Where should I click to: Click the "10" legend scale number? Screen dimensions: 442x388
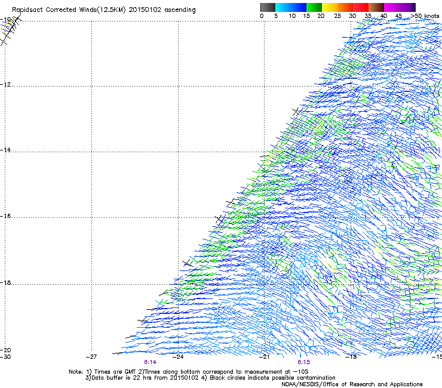pyautogui.click(x=292, y=16)
